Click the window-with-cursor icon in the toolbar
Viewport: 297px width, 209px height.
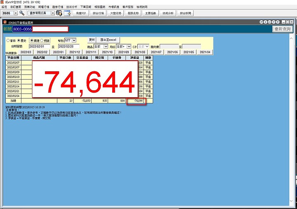click(59, 13)
